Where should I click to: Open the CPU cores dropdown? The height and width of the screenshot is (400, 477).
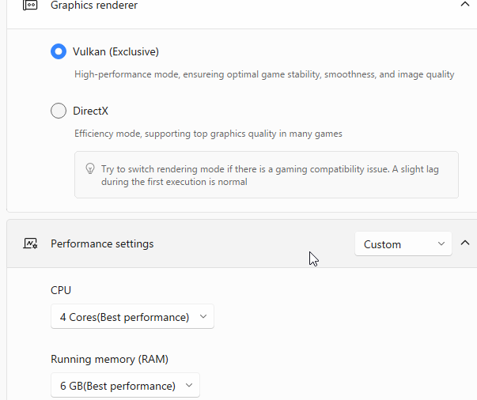131,317
